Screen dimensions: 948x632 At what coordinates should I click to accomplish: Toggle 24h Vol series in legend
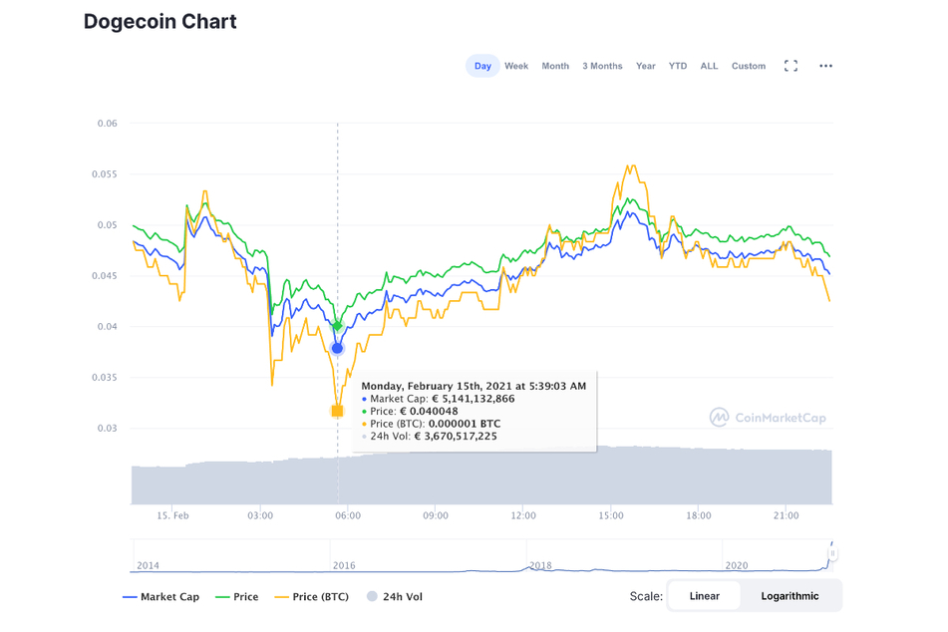pos(395,597)
